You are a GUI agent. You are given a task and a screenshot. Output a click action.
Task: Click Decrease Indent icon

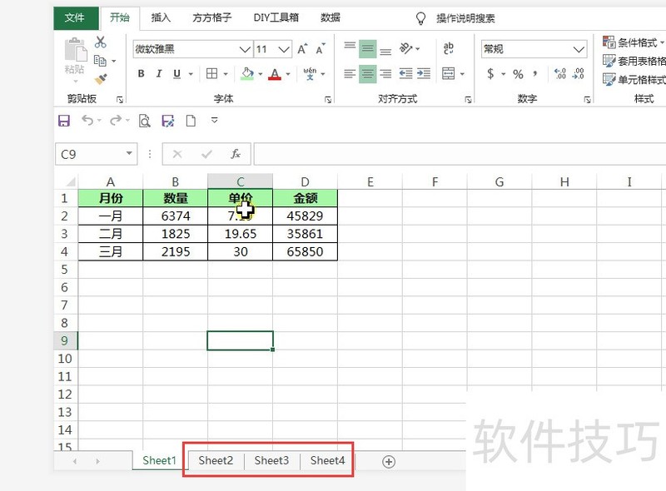point(405,73)
